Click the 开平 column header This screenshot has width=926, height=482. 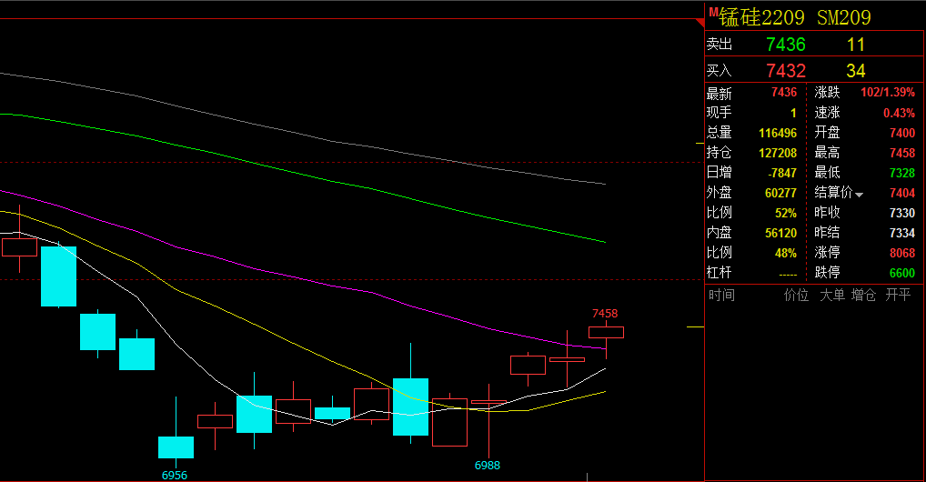tap(898, 295)
